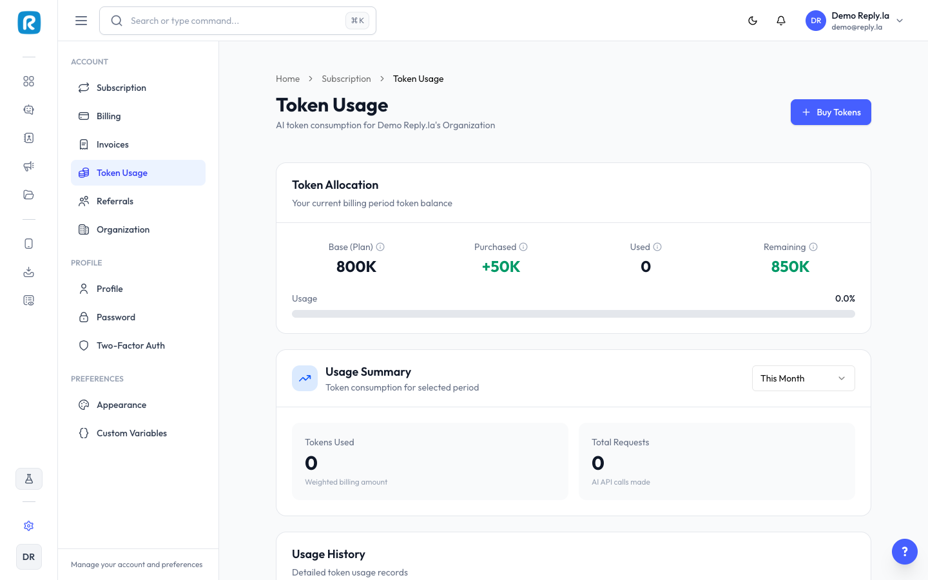Click the Tokens Used card
Screen dimensions: 928x580
pos(430,461)
